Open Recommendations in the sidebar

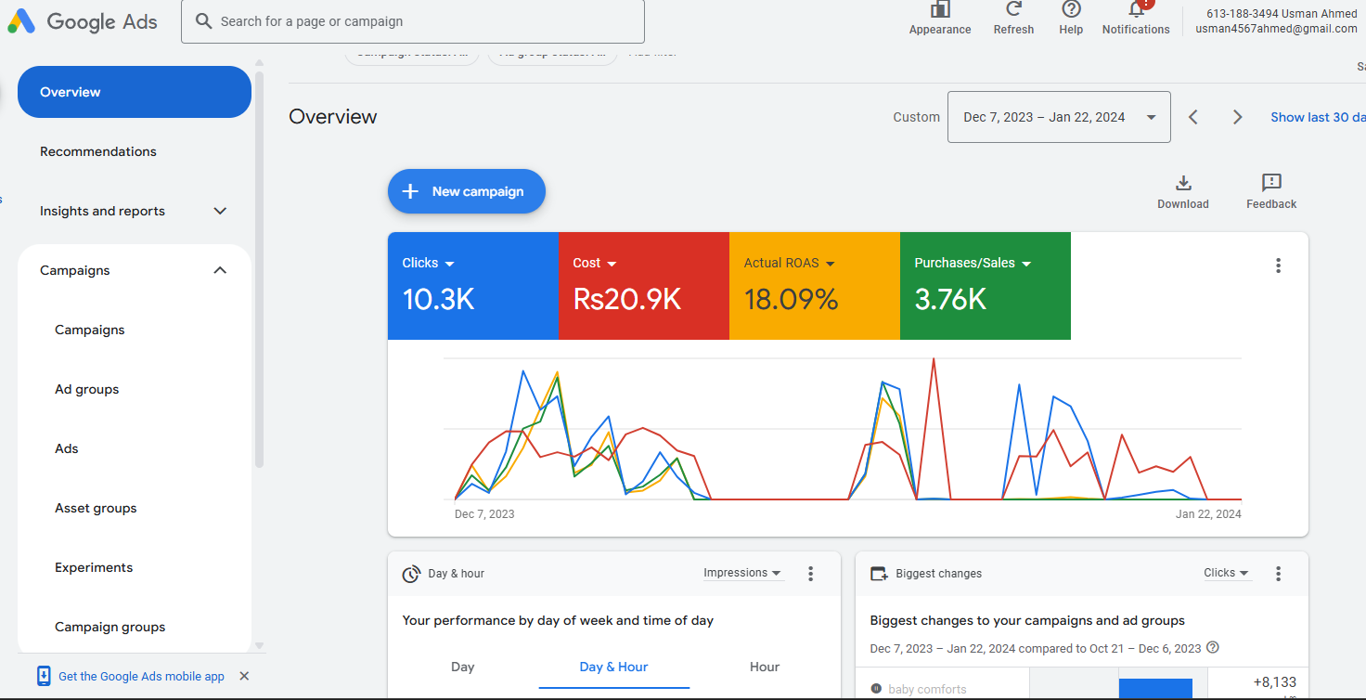(98, 151)
